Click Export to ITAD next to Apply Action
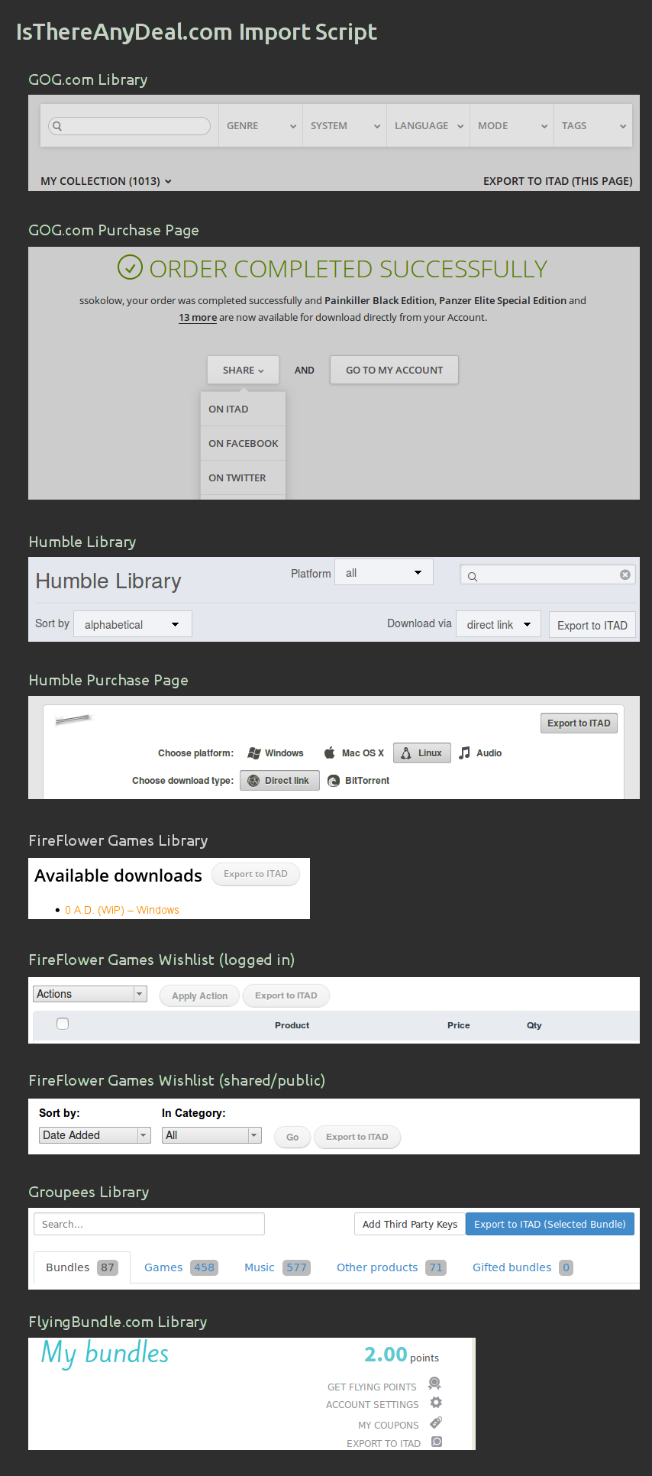Image resolution: width=652 pixels, height=1476 pixels. pyautogui.click(x=286, y=995)
